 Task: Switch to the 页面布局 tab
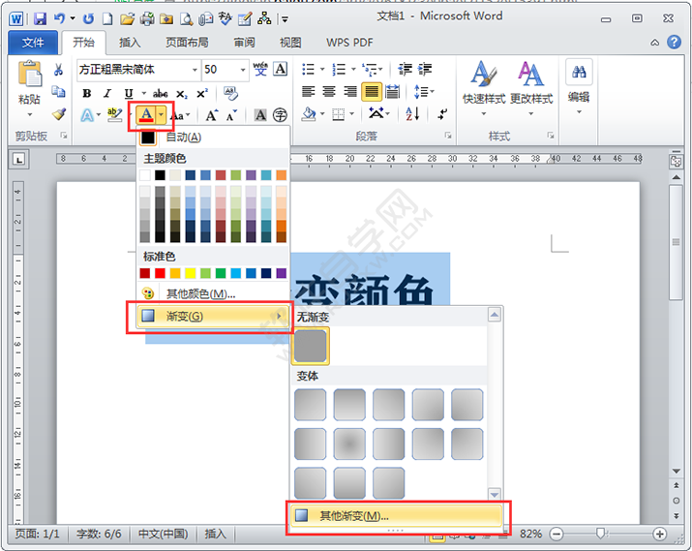tap(187, 43)
